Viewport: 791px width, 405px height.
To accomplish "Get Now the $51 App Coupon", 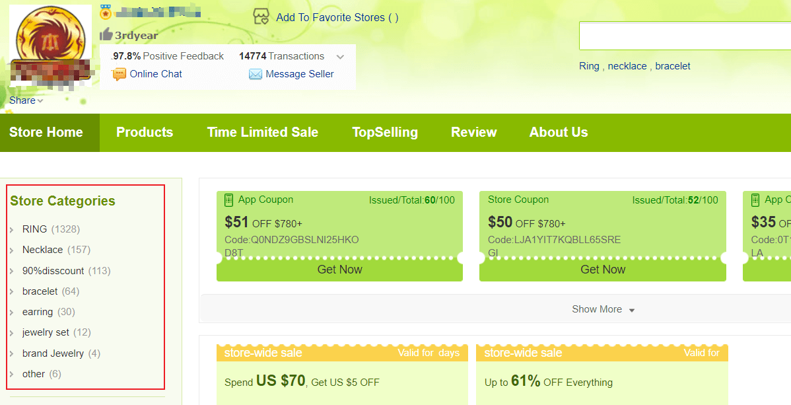I will pos(339,270).
